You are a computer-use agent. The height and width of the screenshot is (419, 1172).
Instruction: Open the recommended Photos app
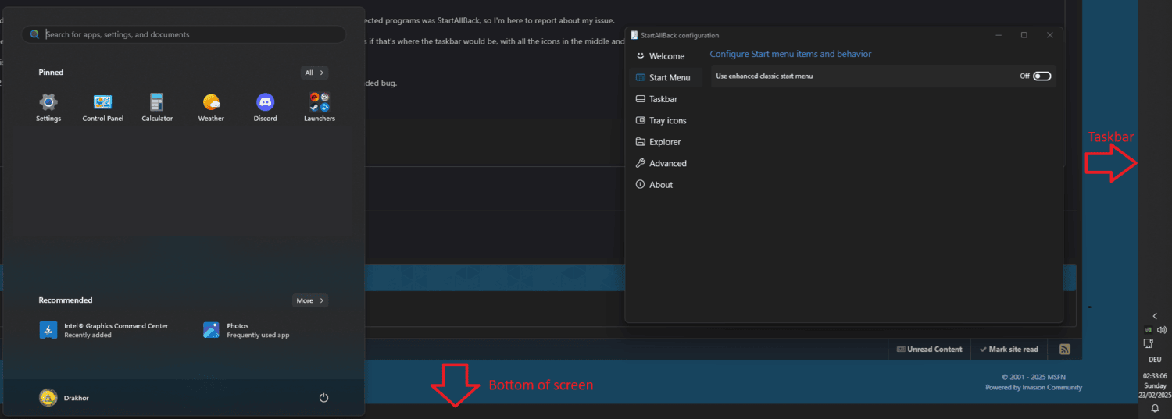pyautogui.click(x=246, y=330)
